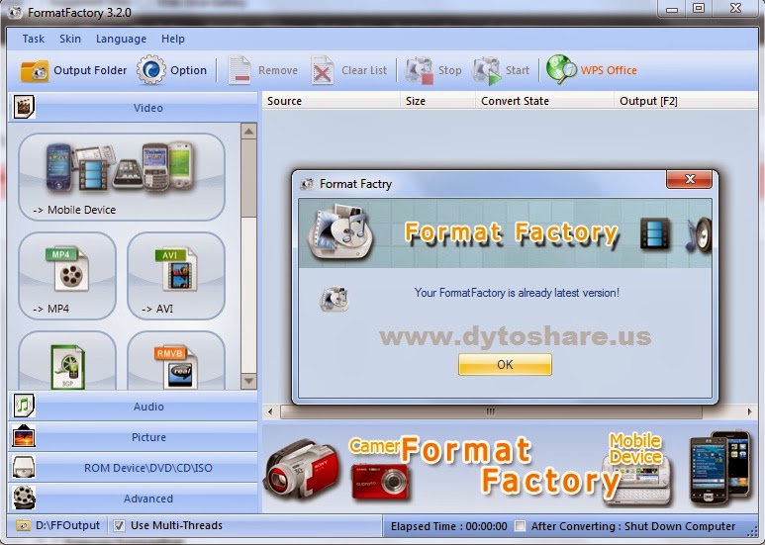
Task: Open the Task menu
Action: click(x=34, y=39)
